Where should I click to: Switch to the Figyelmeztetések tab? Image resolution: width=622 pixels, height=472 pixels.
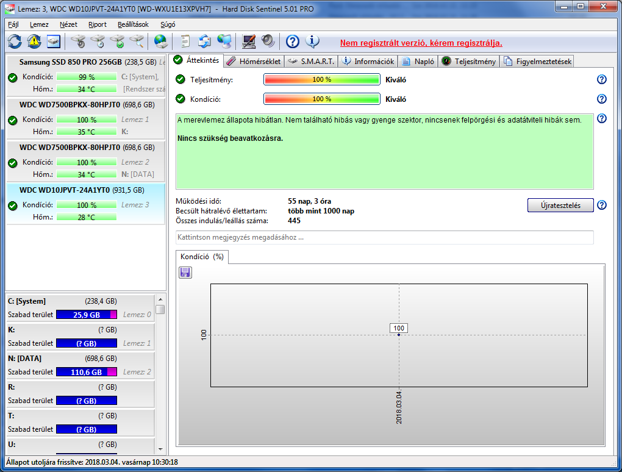pyautogui.click(x=537, y=62)
